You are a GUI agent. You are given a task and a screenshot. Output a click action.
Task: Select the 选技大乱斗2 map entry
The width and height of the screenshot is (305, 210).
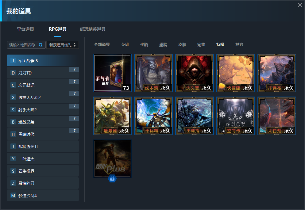click(43, 97)
